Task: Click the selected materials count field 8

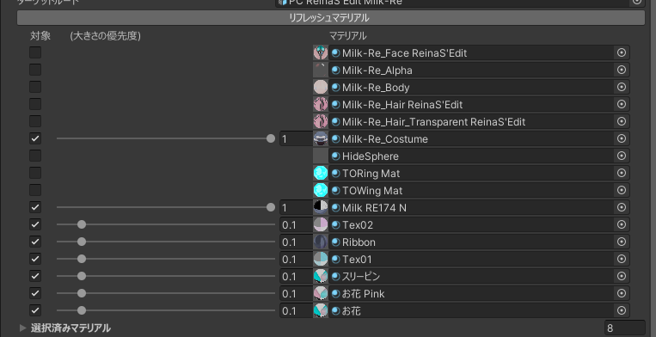Action: click(x=624, y=328)
